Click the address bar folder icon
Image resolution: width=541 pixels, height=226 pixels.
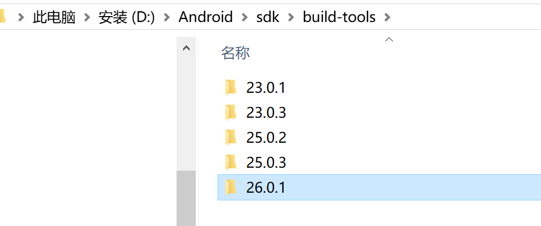pyautogui.click(x=2, y=16)
